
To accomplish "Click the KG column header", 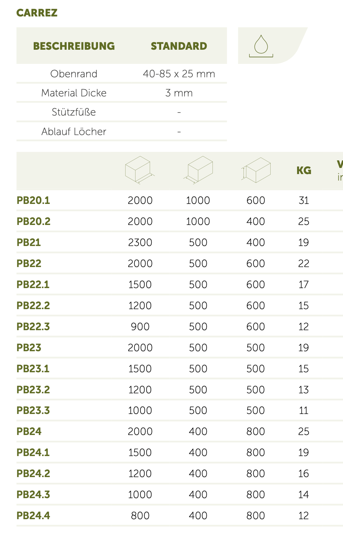I will pyautogui.click(x=304, y=171).
